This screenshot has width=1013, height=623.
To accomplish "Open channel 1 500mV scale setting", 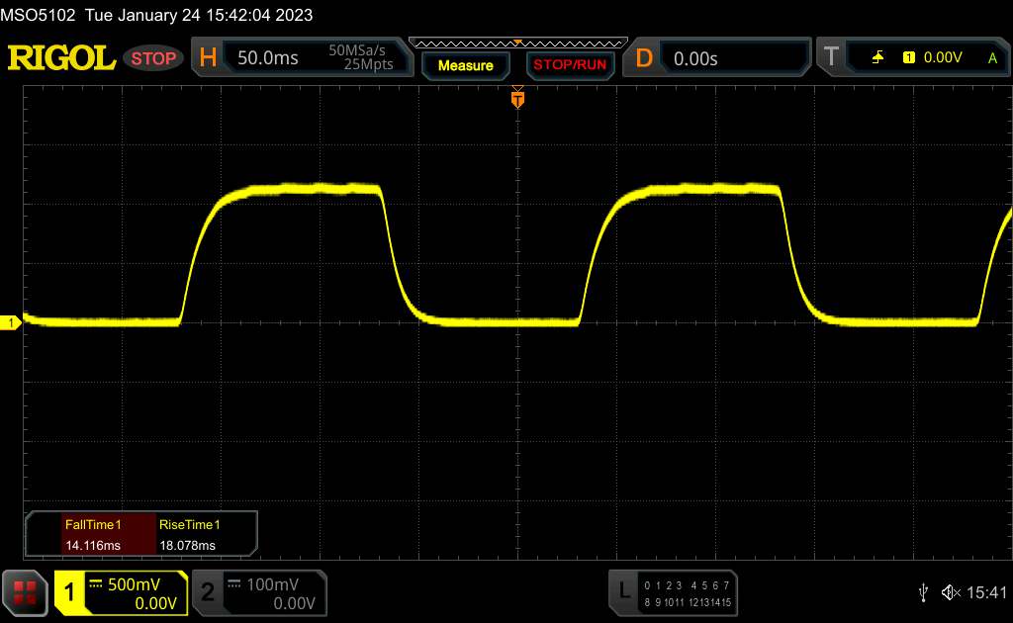I will coord(134,584).
